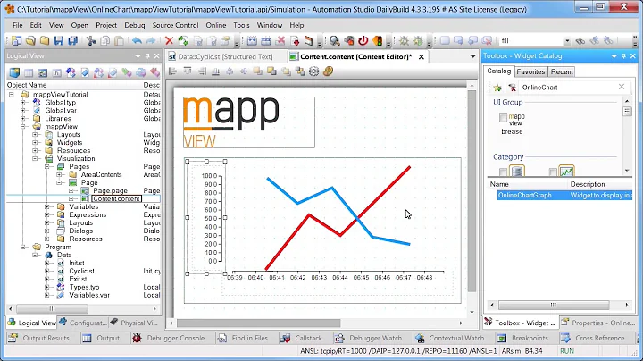Click the magnifier Online Settings icon
Screen dimensions: 643x361
(335, 40)
